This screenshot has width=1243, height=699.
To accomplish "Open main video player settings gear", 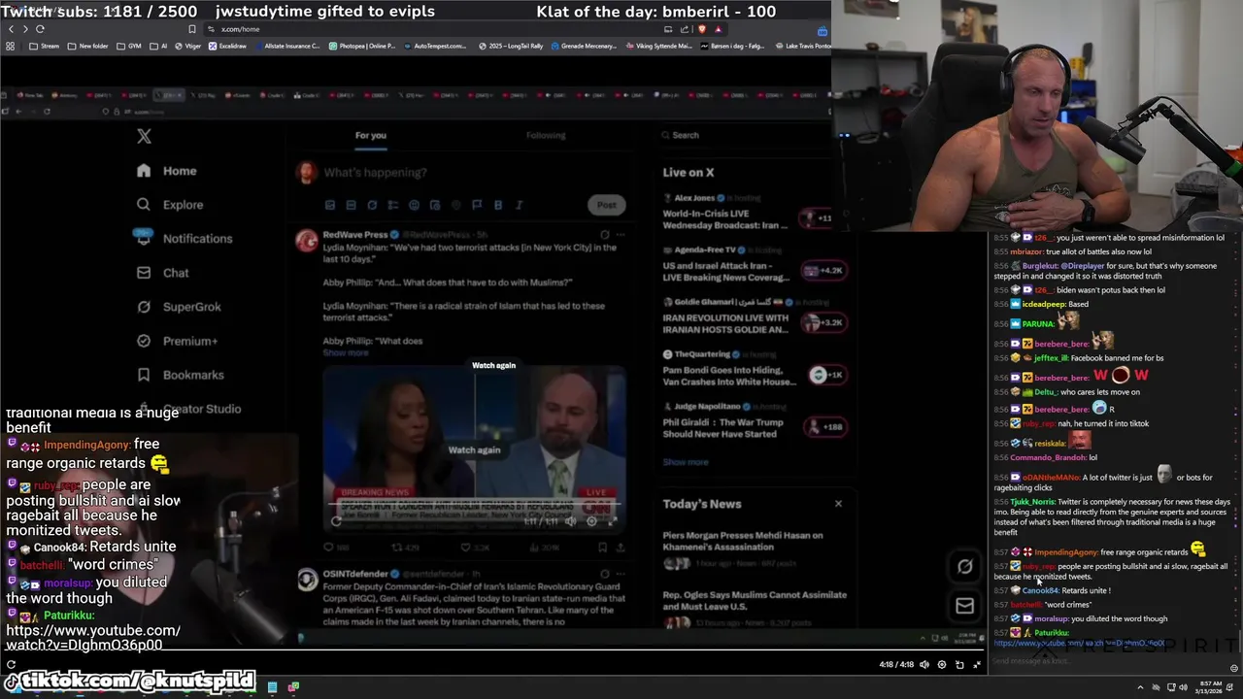I will pos(941,665).
